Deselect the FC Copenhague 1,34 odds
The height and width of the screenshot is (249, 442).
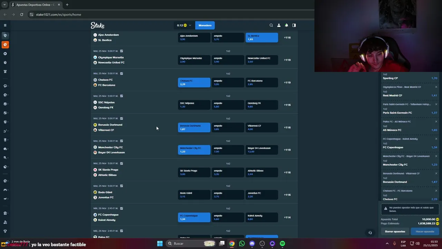(x=194, y=217)
